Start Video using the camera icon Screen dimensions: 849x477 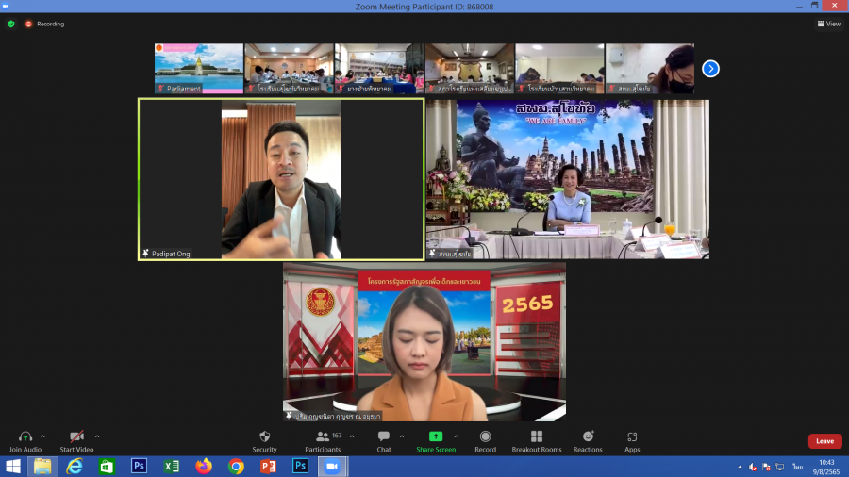tap(78, 436)
